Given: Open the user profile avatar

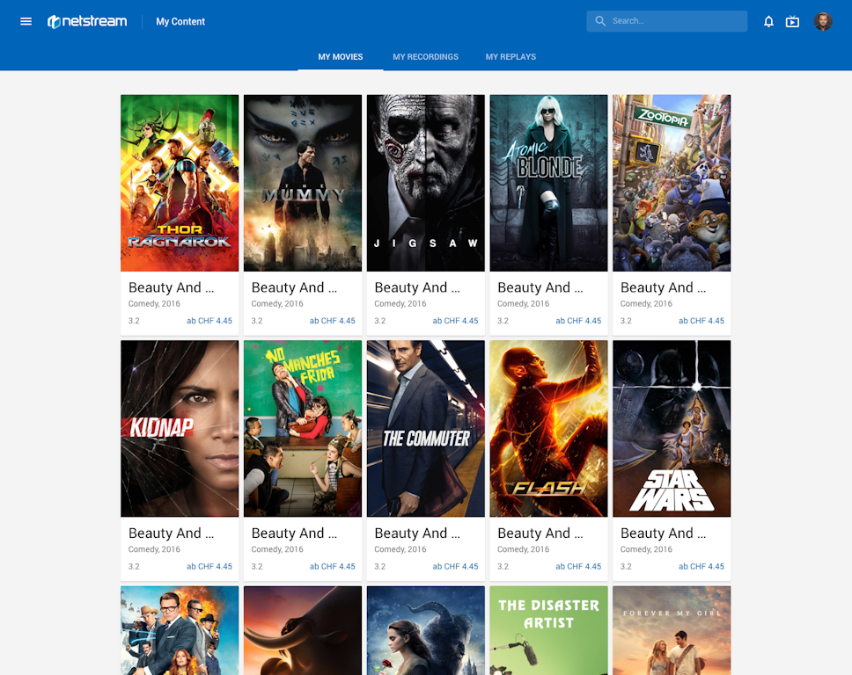Looking at the screenshot, I should pyautogui.click(x=823, y=21).
